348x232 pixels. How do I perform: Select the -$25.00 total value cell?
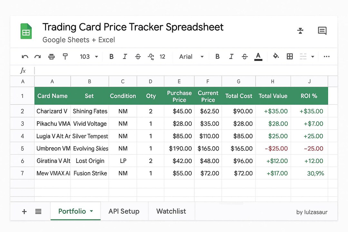[273, 149]
